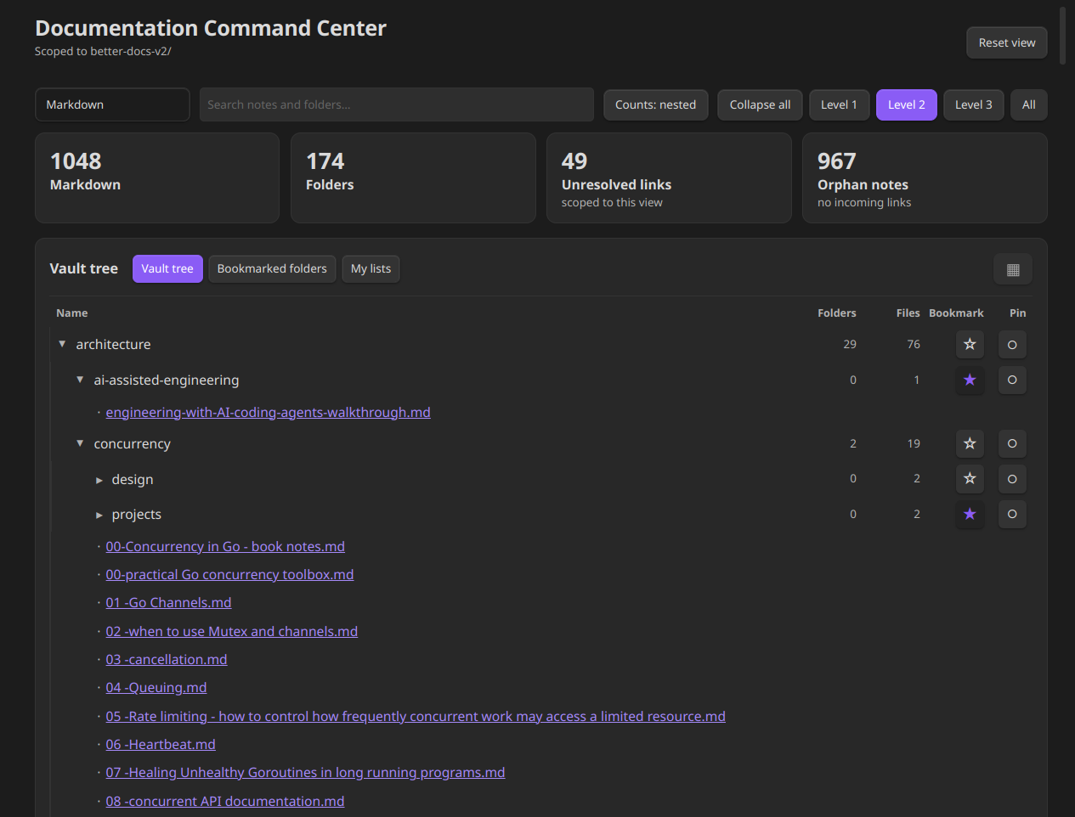Image resolution: width=1075 pixels, height=817 pixels.
Task: Collapse the architecture folder arrow
Action: (62, 344)
